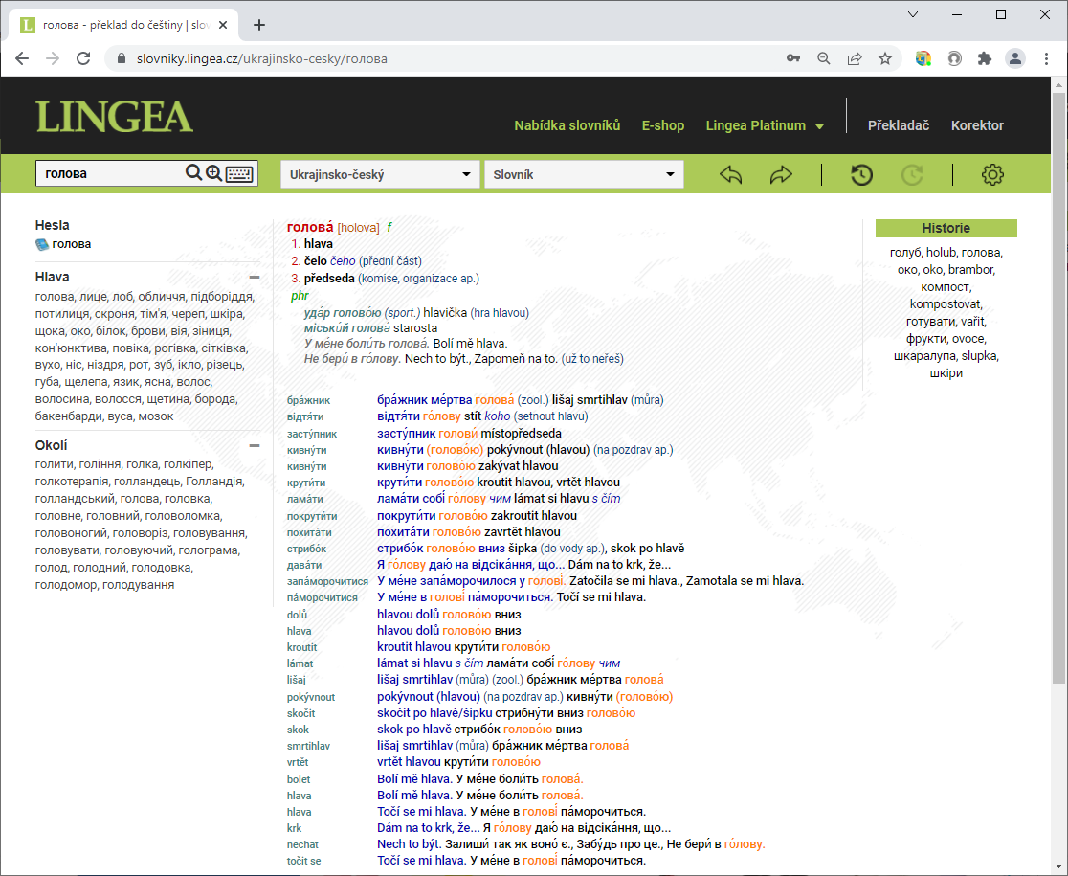This screenshot has width=1068, height=876.
Task: Open the стрибок entry link
Action: pyautogui.click(x=306, y=549)
